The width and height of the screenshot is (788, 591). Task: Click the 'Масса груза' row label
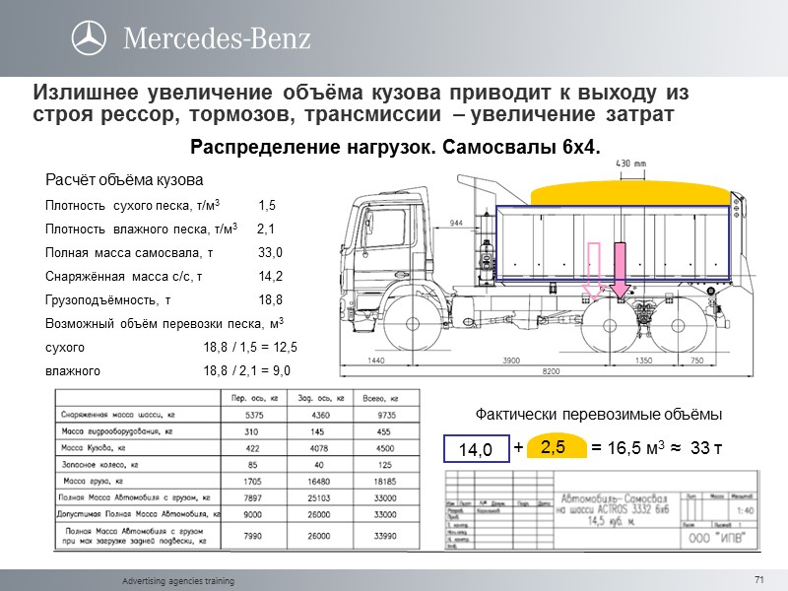[94, 481]
